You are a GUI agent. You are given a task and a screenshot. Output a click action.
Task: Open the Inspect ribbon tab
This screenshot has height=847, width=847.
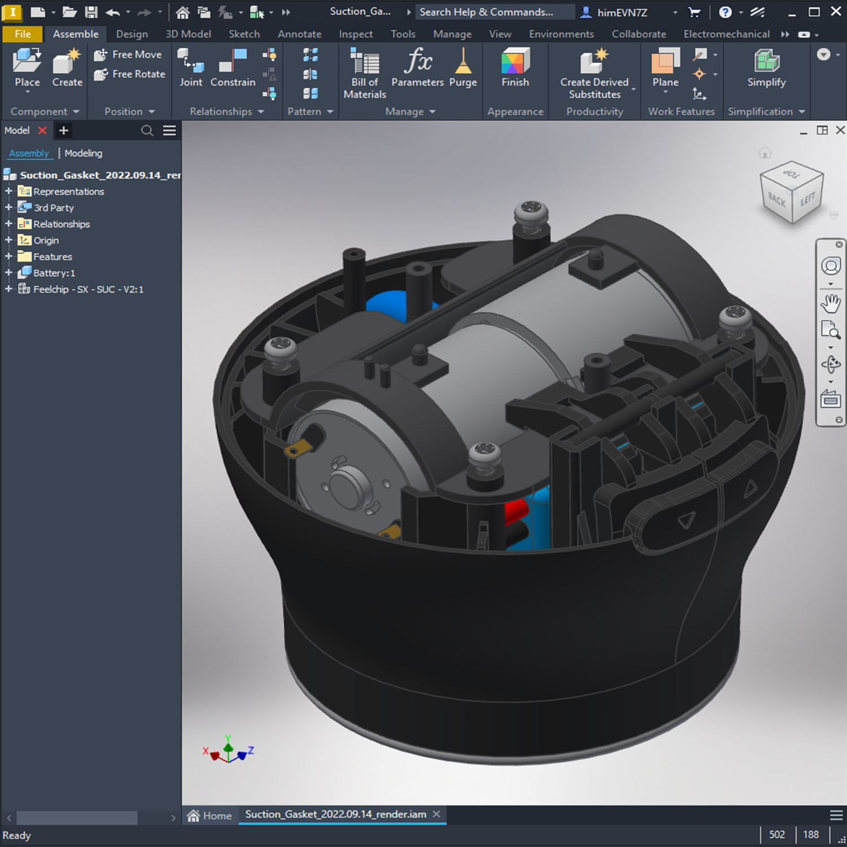[x=356, y=34]
